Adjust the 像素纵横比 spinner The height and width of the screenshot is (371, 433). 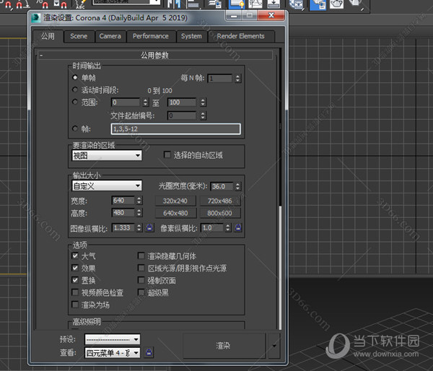coord(228,228)
